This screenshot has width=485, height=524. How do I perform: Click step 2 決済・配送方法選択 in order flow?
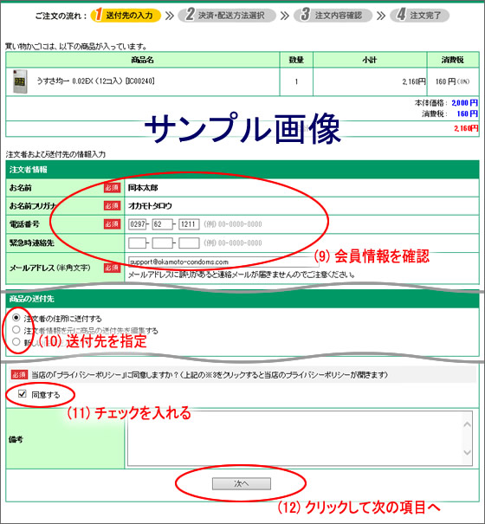tap(227, 15)
